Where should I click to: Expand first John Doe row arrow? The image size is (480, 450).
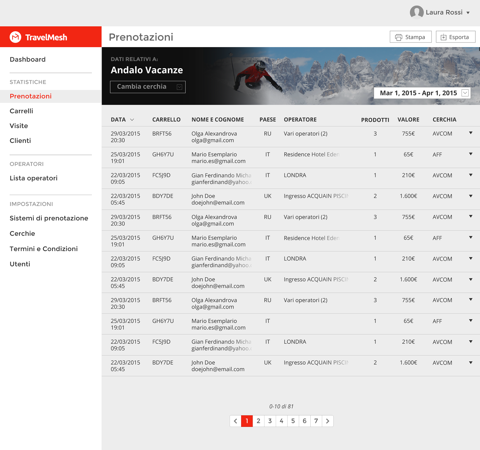tap(470, 196)
